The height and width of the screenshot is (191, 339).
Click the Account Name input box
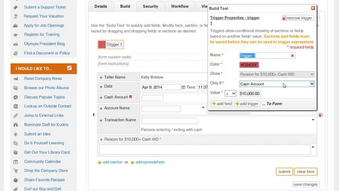161,109
